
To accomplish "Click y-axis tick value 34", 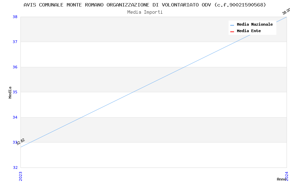I will [x=15, y=117].
